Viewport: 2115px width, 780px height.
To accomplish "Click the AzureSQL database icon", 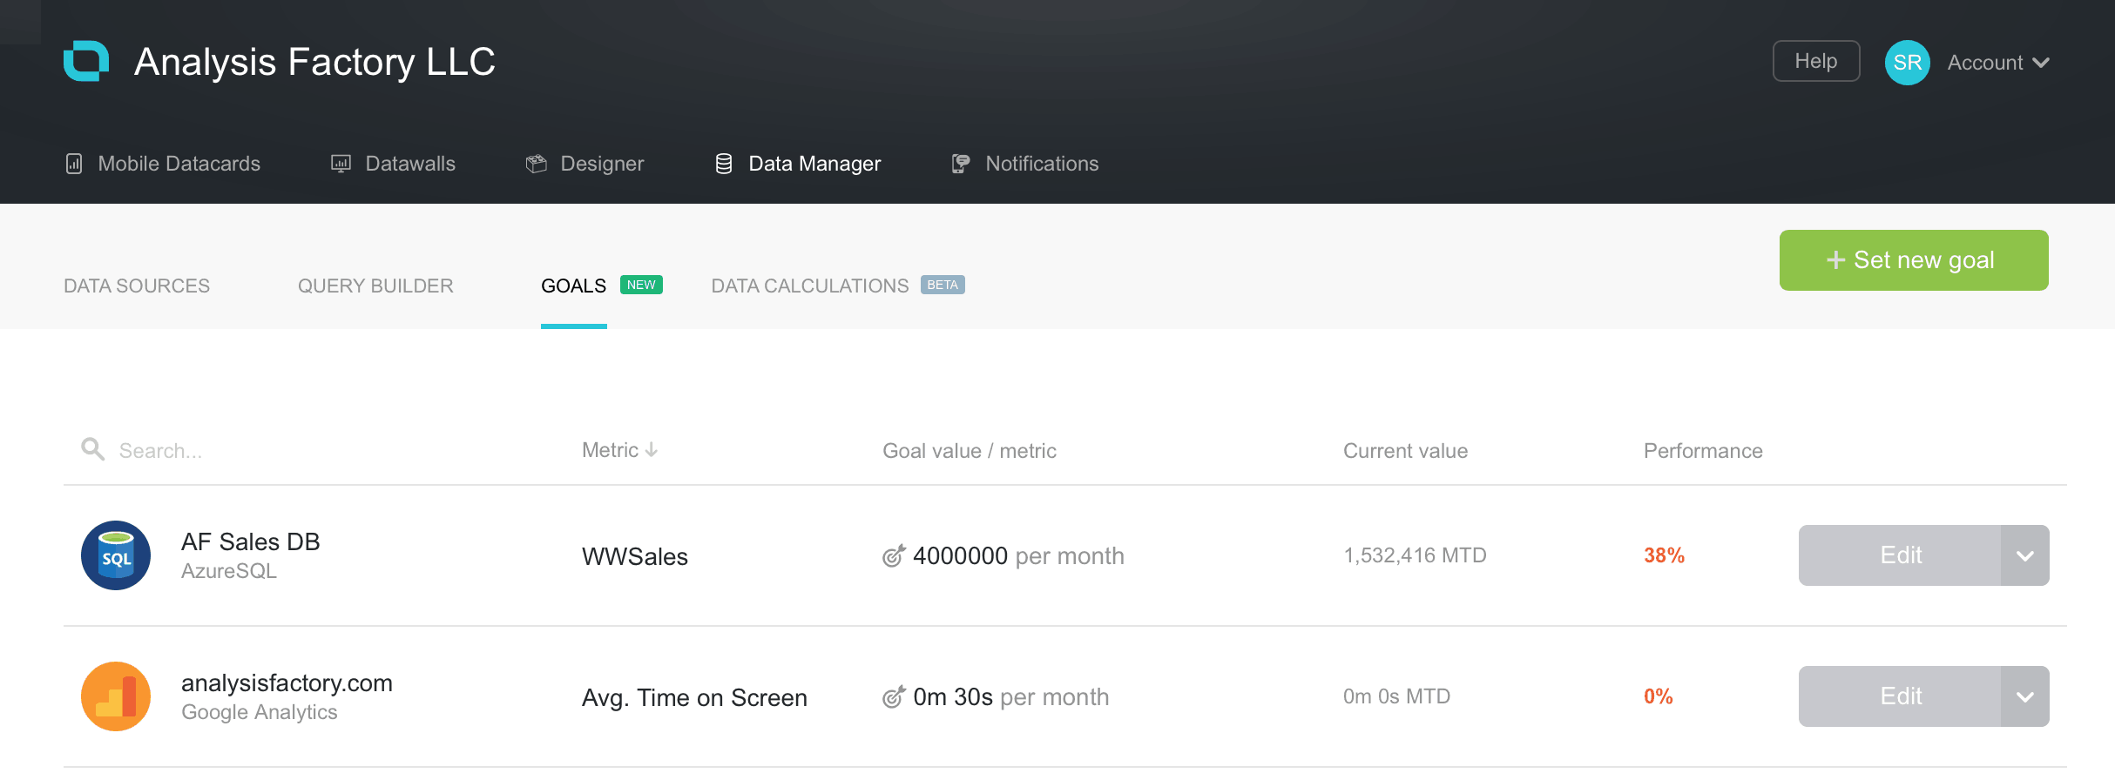I will pyautogui.click(x=116, y=555).
